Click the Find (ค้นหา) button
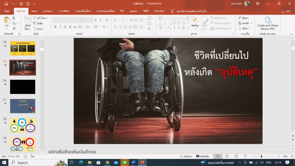This screenshot has width=295, height=166. pyautogui.click(x=243, y=18)
